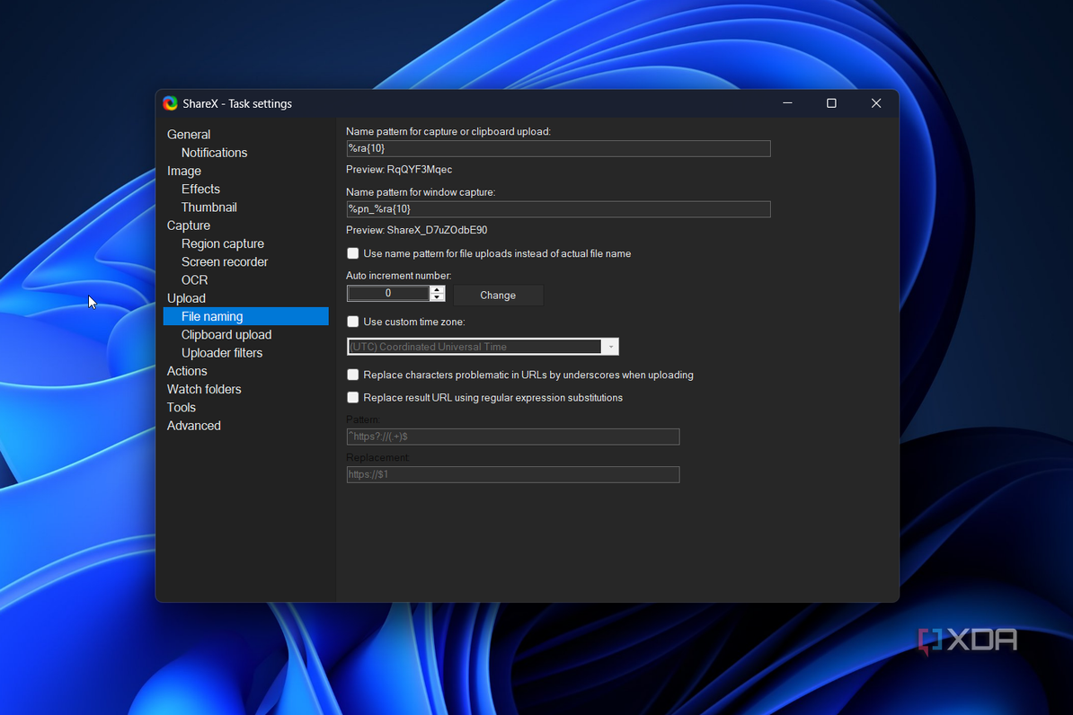This screenshot has height=715, width=1073.
Task: Open the Actions settings section
Action: [x=187, y=371]
